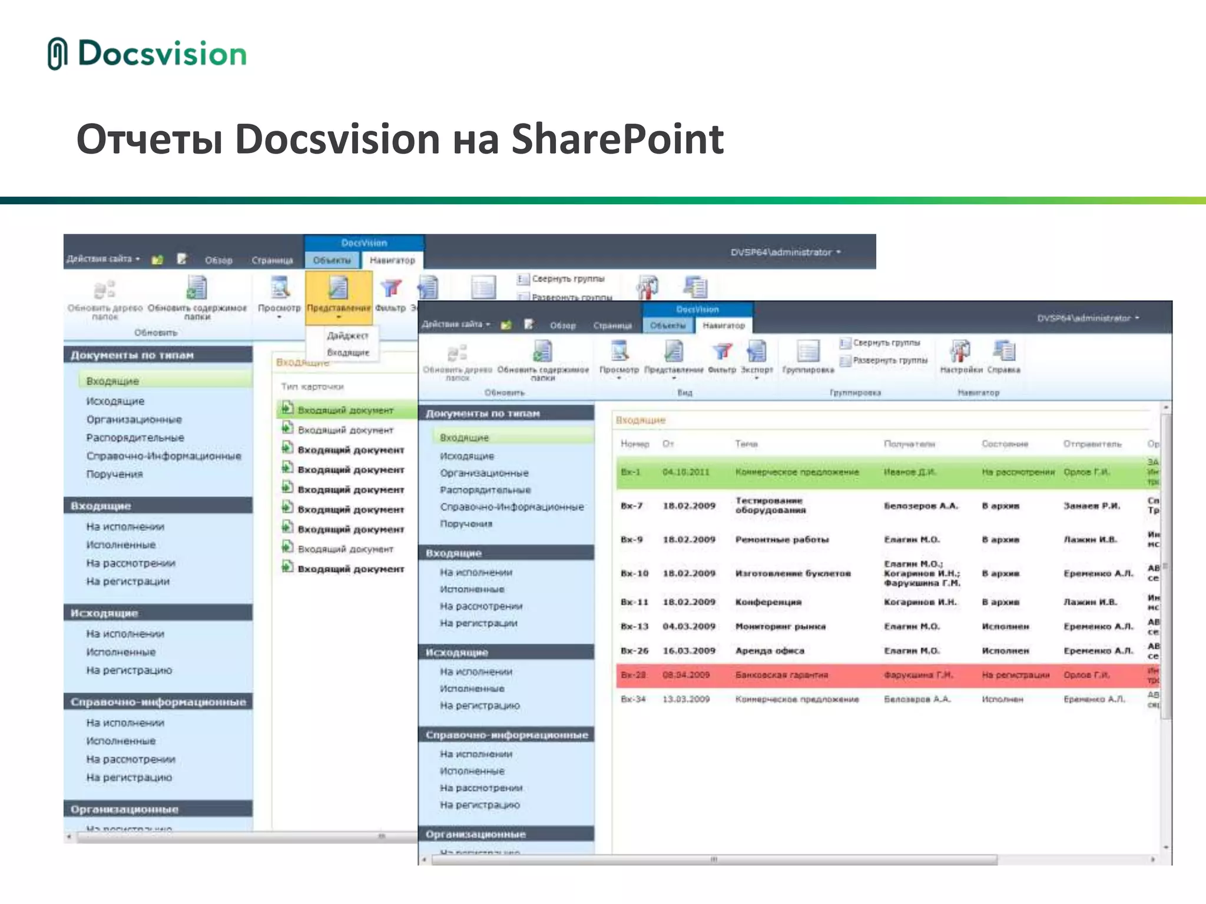Select red row Вх-28 Банковская гарантия
1206x904 pixels.
[887, 675]
